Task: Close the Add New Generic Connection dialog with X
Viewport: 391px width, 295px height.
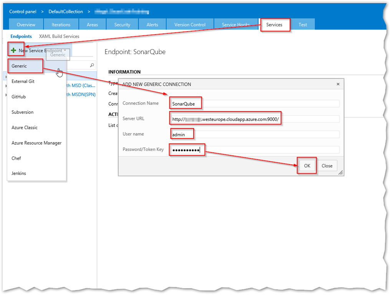Action: (x=338, y=84)
